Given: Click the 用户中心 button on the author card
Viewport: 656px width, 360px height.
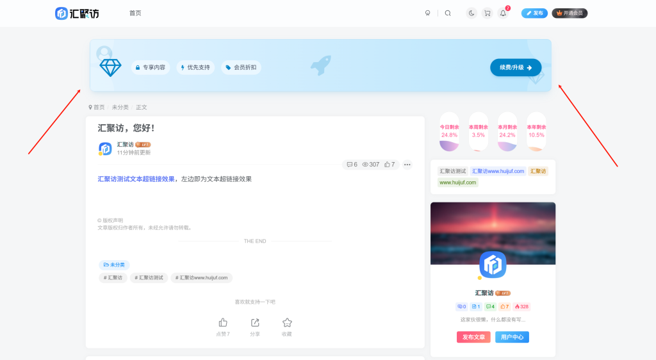Looking at the screenshot, I should click(512, 337).
